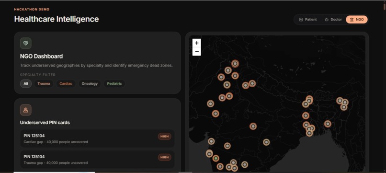The width and height of the screenshot is (386, 173).
Task: Select the All specialty filter
Action: coord(25,83)
